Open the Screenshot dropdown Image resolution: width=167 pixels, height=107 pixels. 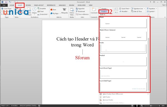pos(43,14)
